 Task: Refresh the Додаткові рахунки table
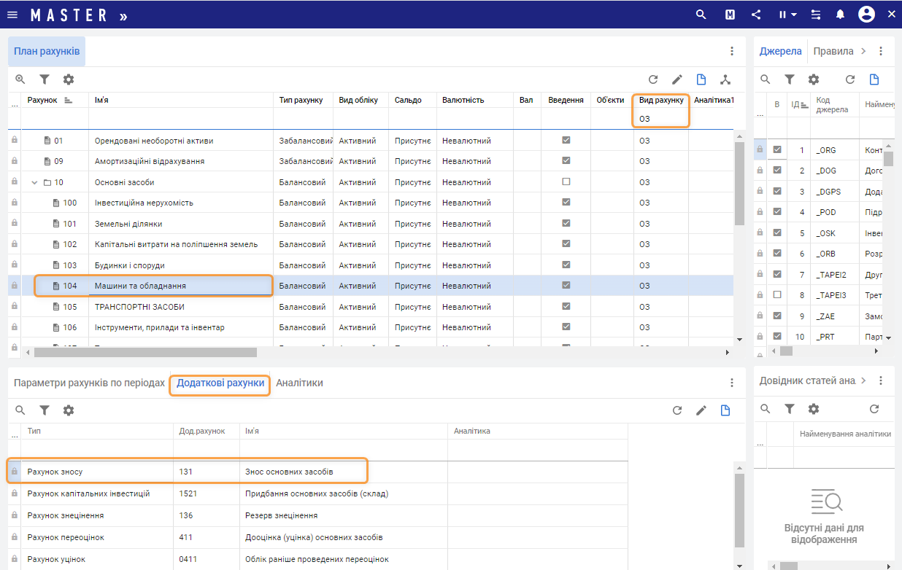click(x=677, y=410)
